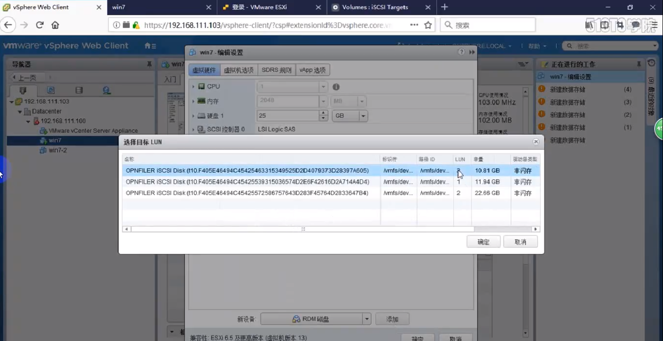Collapse the 192.168.111.100 host node

point(28,122)
